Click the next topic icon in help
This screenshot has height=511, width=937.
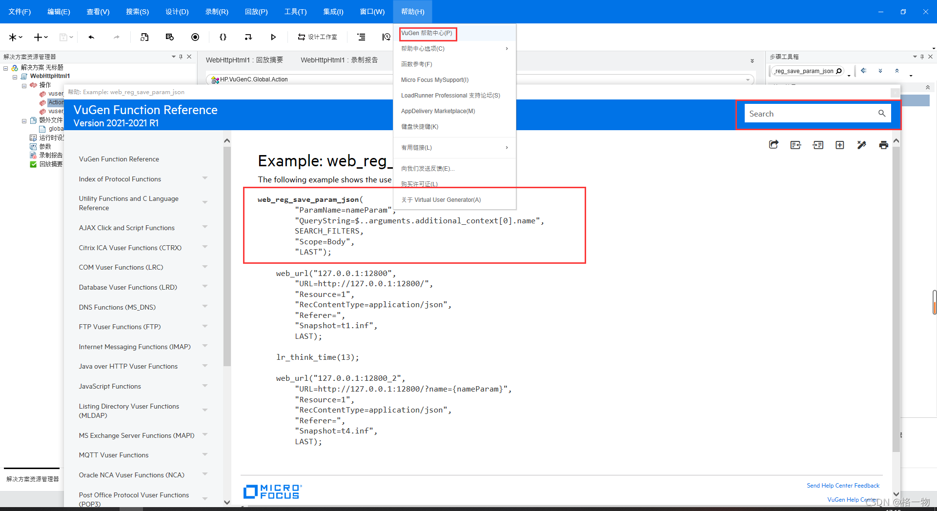(x=818, y=145)
